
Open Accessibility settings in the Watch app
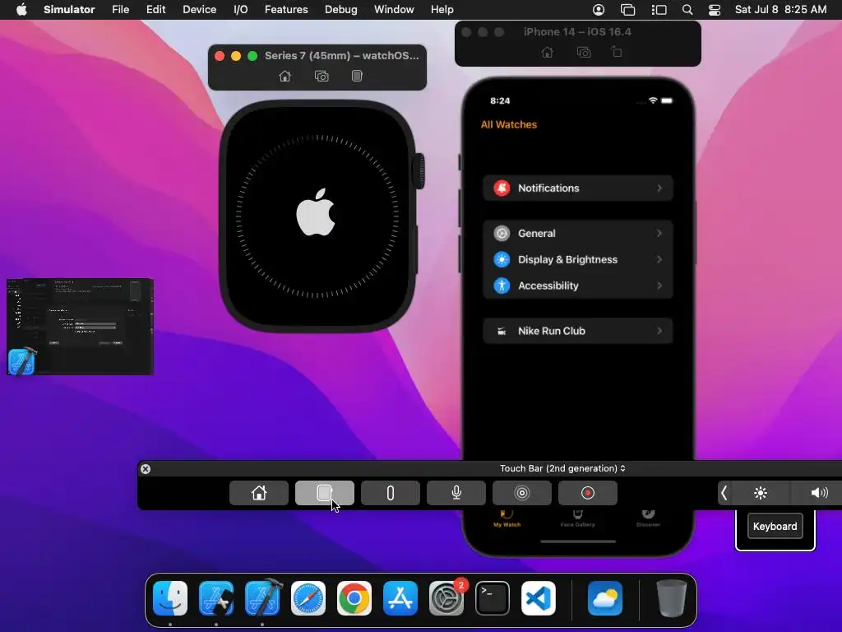pyautogui.click(x=577, y=286)
